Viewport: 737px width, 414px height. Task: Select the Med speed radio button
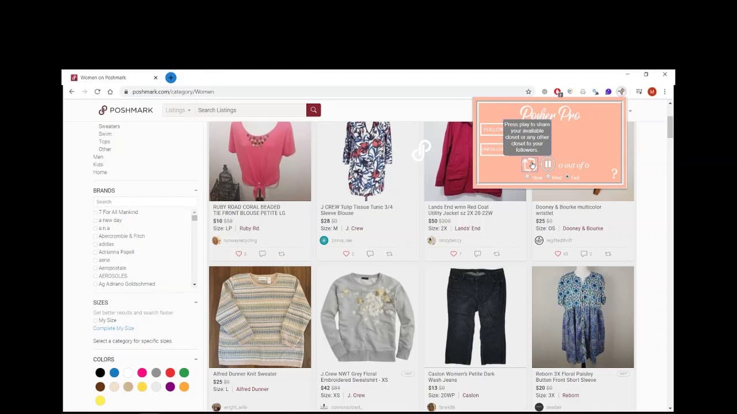(548, 177)
